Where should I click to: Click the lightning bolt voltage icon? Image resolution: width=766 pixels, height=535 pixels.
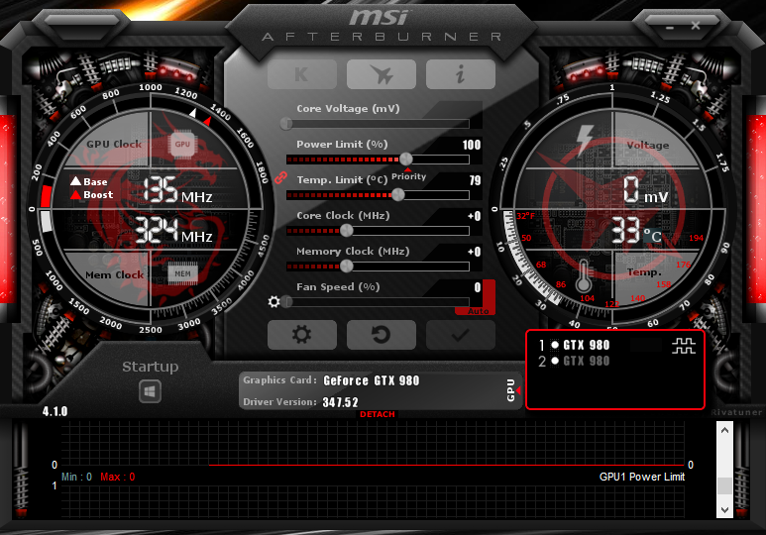585,141
